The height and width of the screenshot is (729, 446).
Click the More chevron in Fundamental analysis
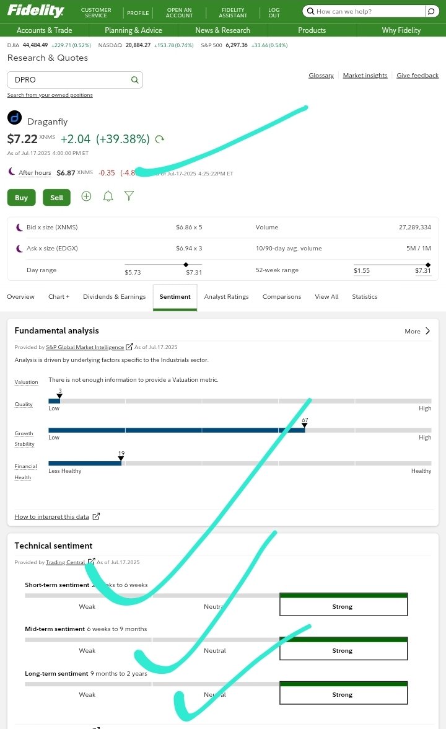(x=428, y=331)
